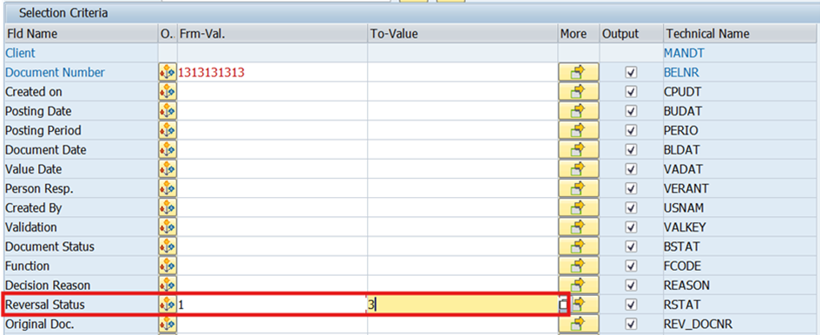Open multiple selection for Original Doc.
Image resolution: width=820 pixels, height=335 pixels.
[579, 324]
